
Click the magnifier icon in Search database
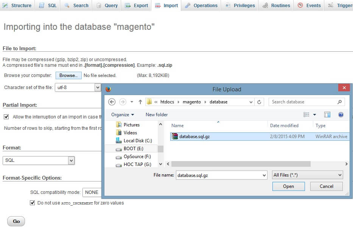click(x=339, y=102)
